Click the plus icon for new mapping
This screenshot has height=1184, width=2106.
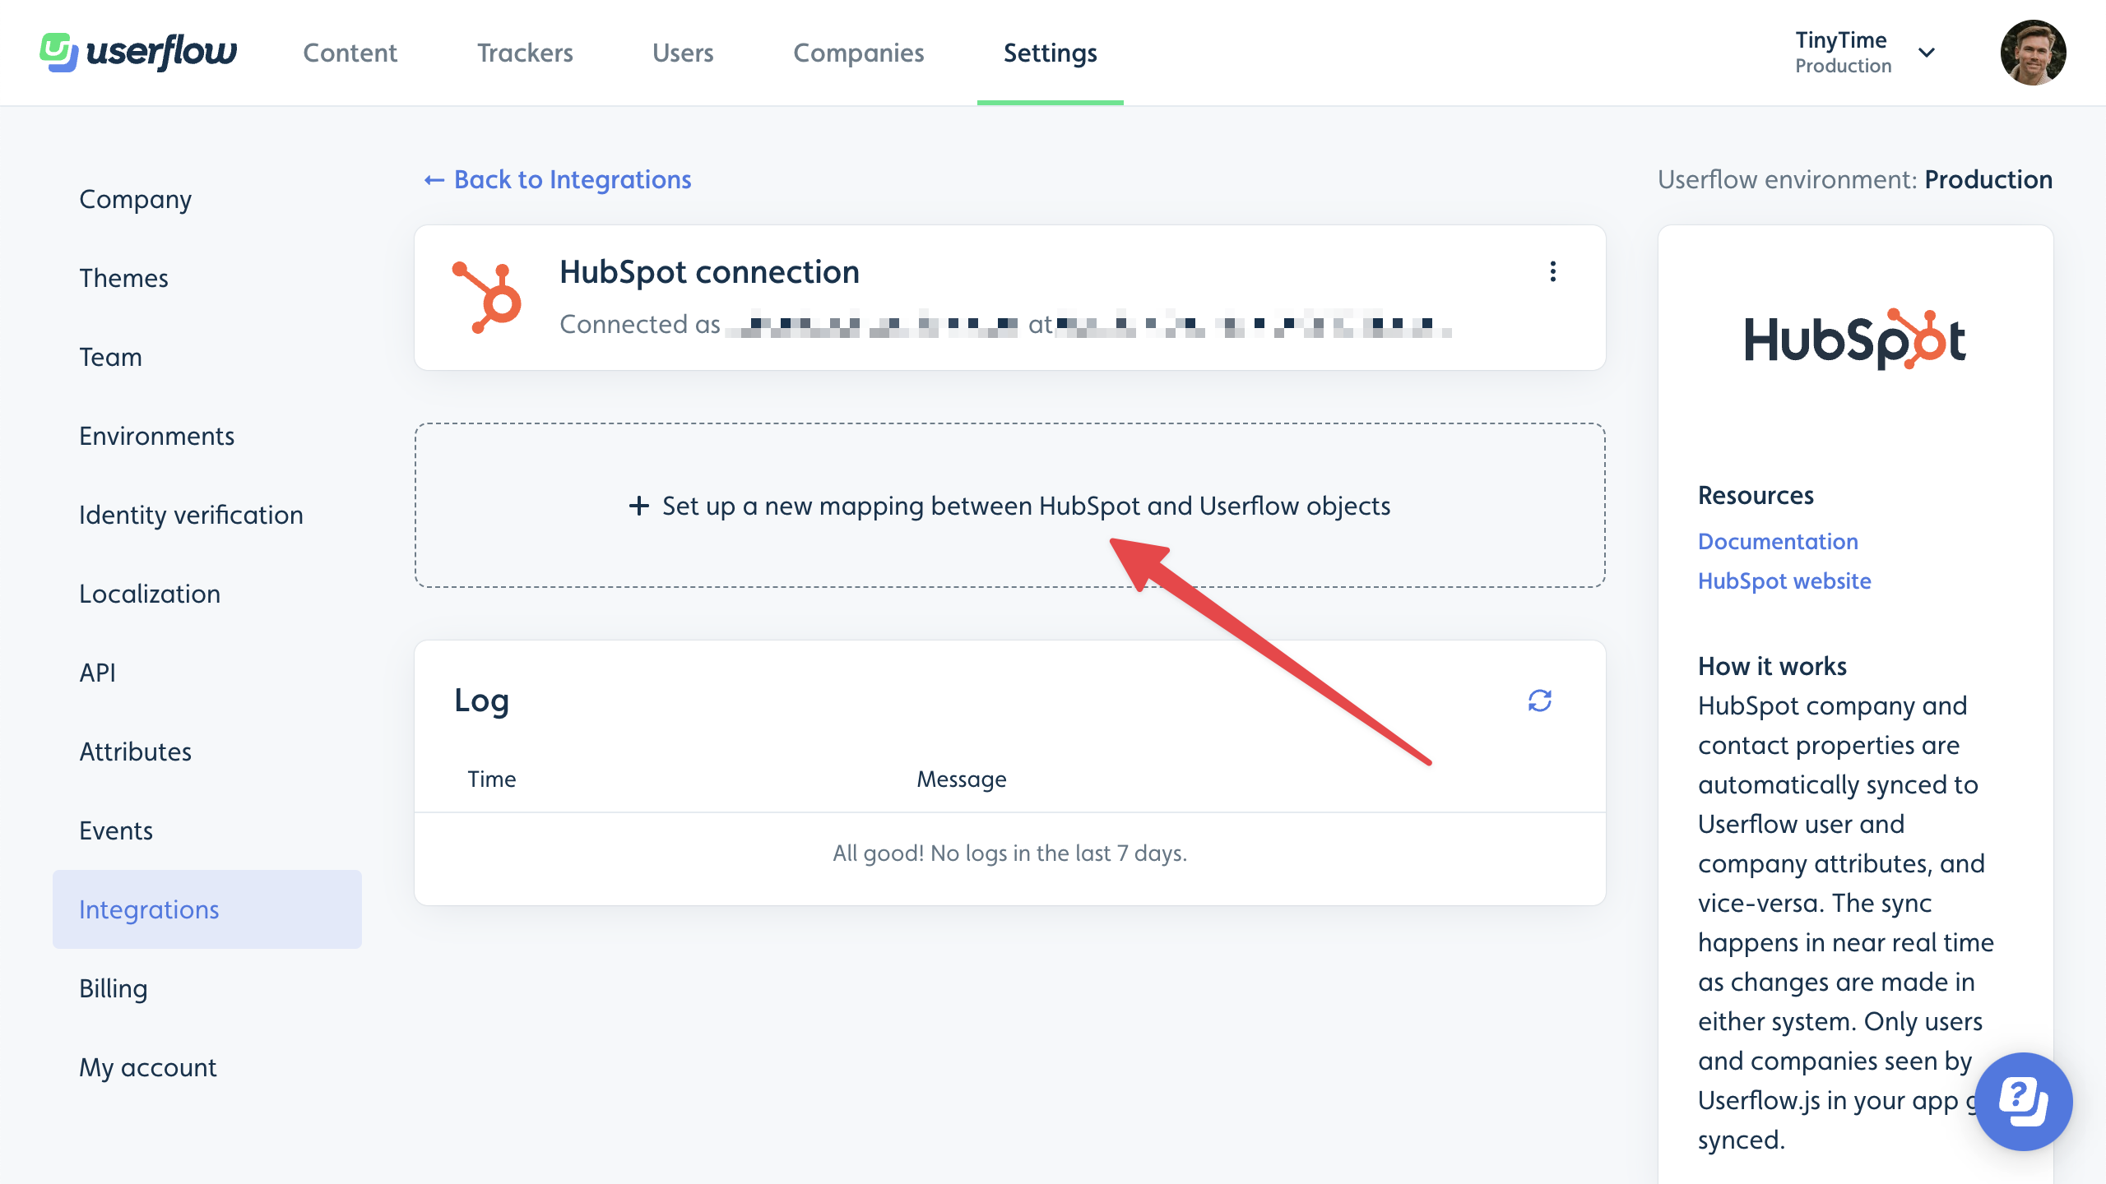coord(638,506)
